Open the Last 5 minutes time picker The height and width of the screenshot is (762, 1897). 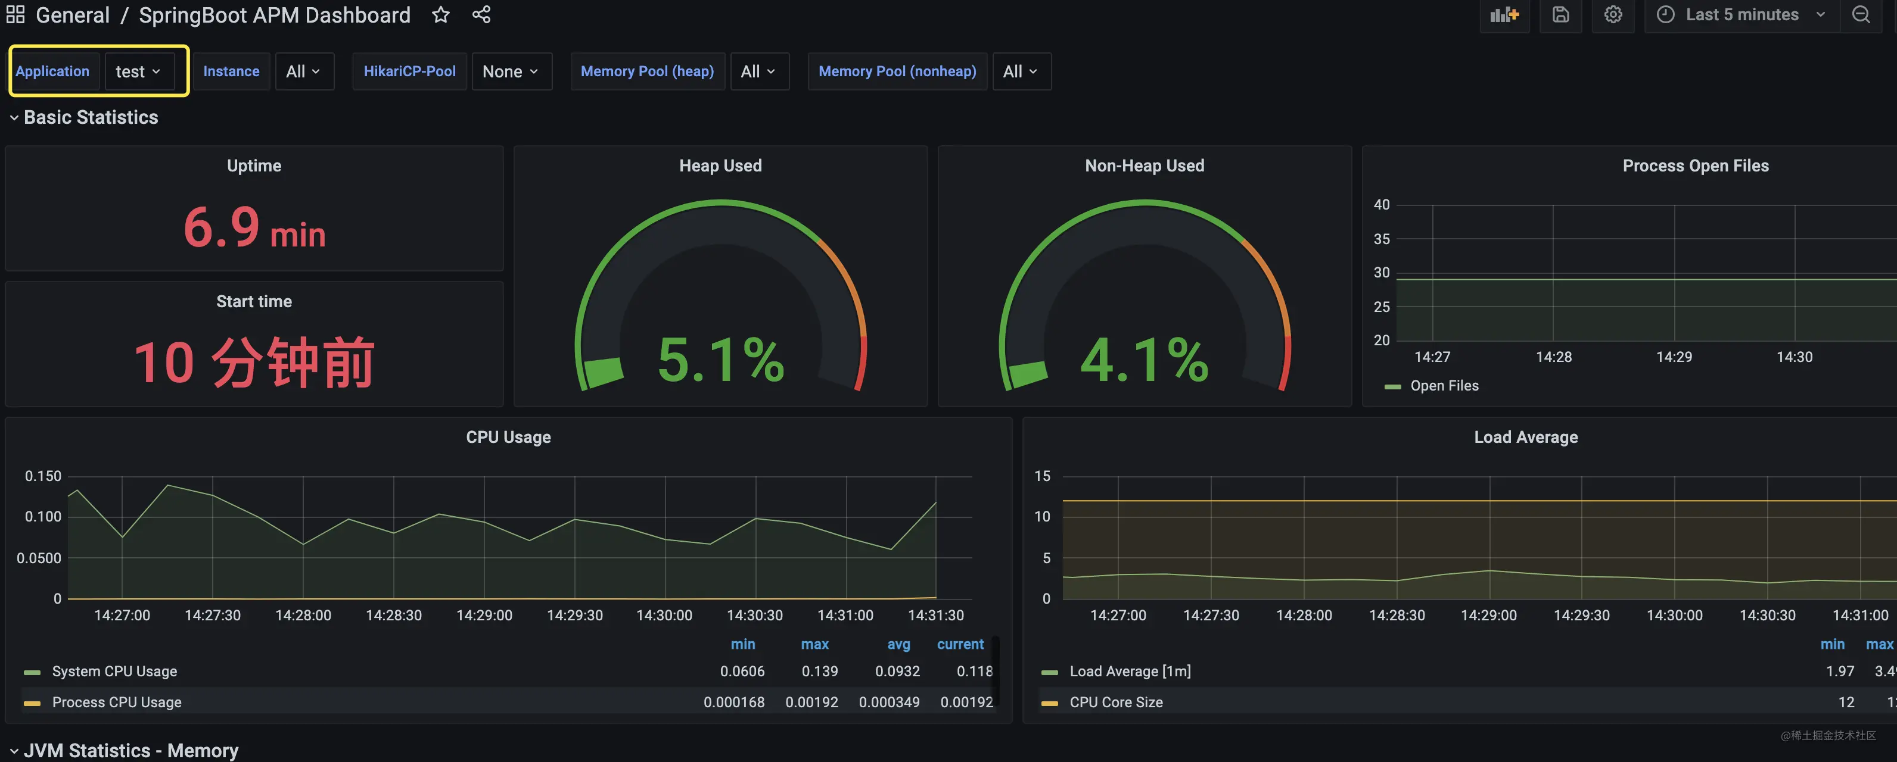coord(1741,15)
